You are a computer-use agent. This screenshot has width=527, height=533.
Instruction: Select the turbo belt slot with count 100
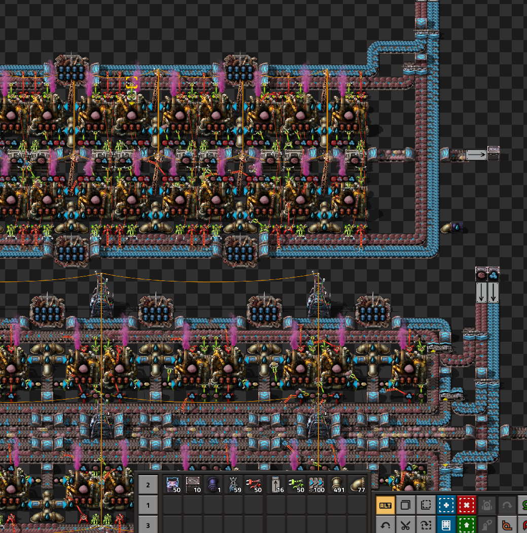[x=317, y=485]
